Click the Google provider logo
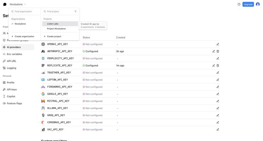 [43, 94]
